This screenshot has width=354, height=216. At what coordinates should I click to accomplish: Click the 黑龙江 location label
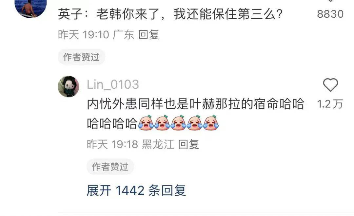(x=158, y=144)
